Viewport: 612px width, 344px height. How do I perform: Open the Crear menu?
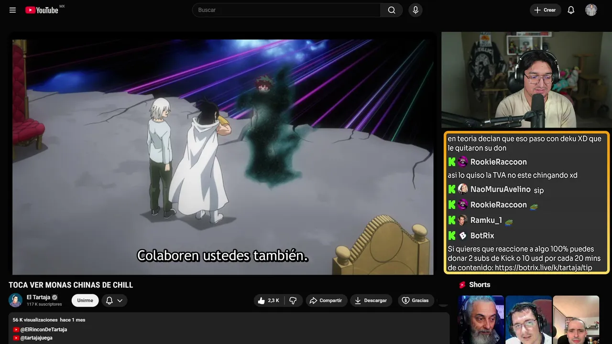[545, 10]
